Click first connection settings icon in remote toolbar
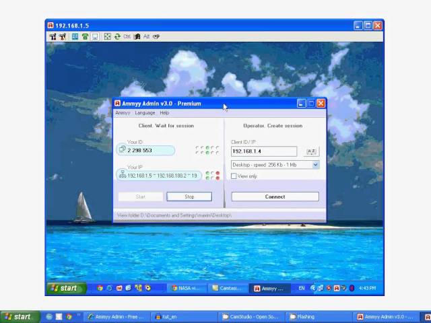 (53, 36)
